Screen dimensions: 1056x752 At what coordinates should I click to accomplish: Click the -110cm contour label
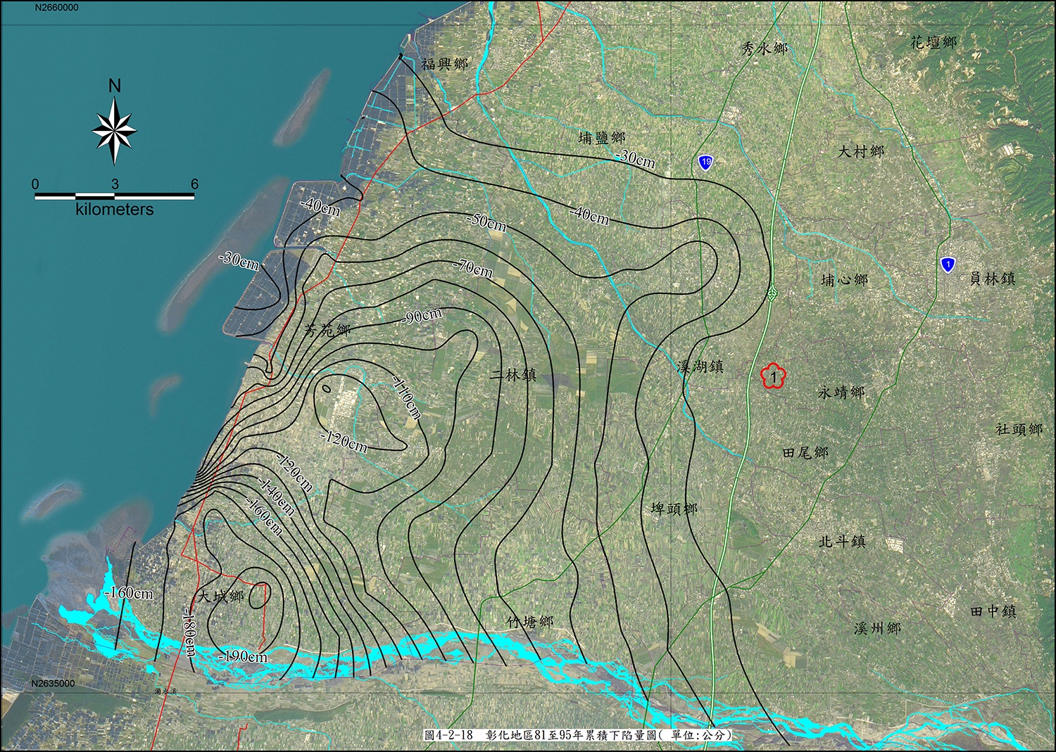click(x=407, y=398)
